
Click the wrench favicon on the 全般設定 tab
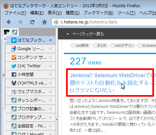[14, 126]
